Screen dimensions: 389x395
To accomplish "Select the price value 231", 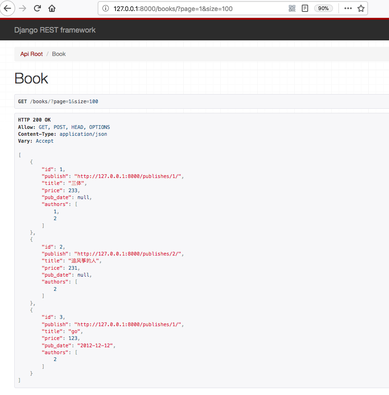I will coord(73,268).
